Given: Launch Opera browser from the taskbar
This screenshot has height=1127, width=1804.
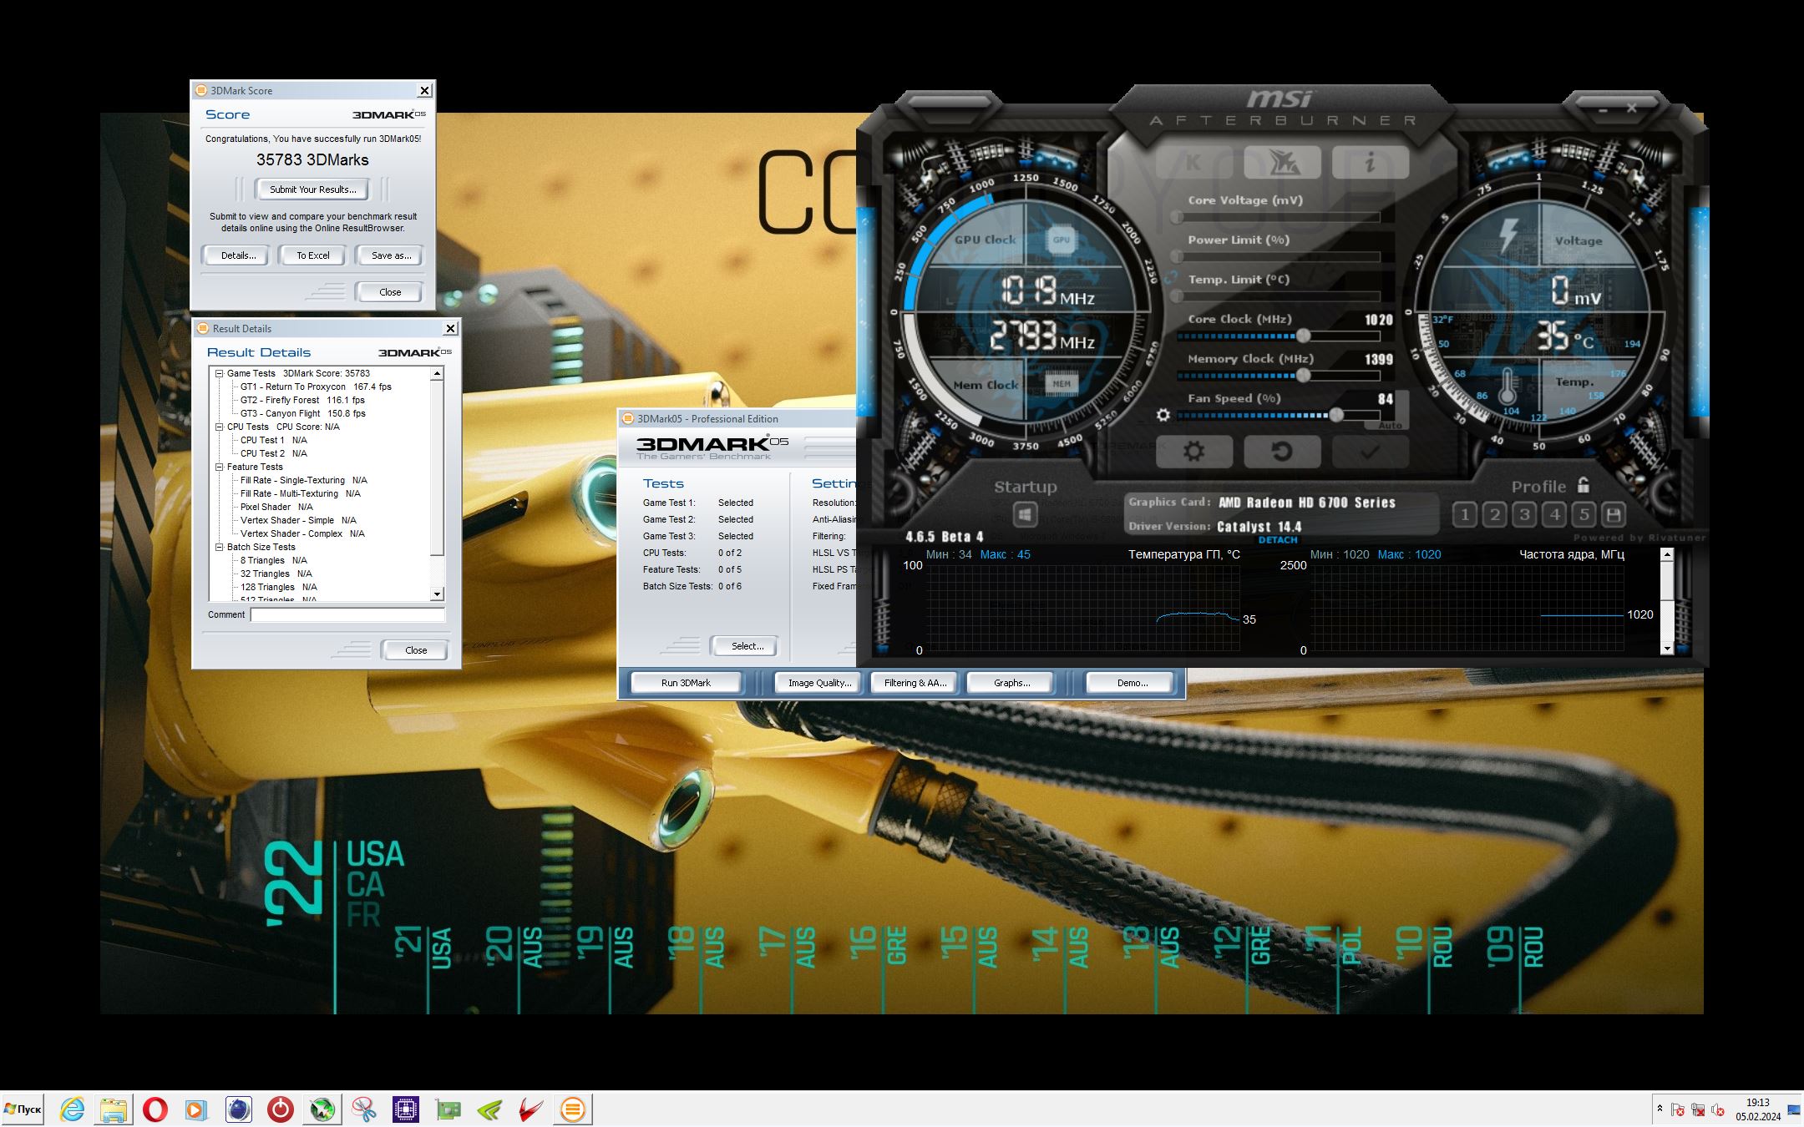Looking at the screenshot, I should [x=155, y=1109].
